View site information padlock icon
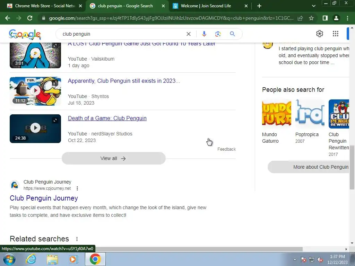Image resolution: width=355 pixels, height=266 pixels. pos(44,18)
